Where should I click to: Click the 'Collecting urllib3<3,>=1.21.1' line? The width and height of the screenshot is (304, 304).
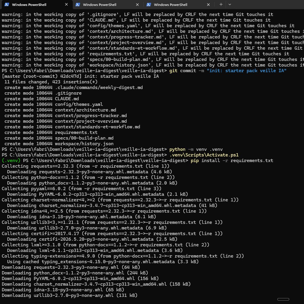112,223
